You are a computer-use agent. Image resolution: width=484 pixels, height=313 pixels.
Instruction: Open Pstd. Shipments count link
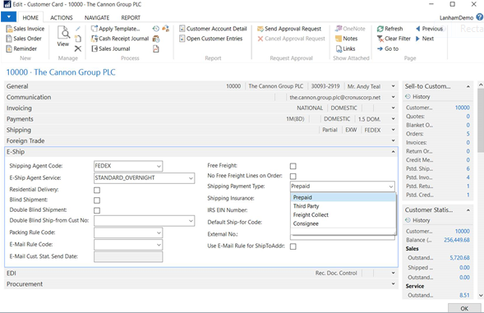point(468,168)
